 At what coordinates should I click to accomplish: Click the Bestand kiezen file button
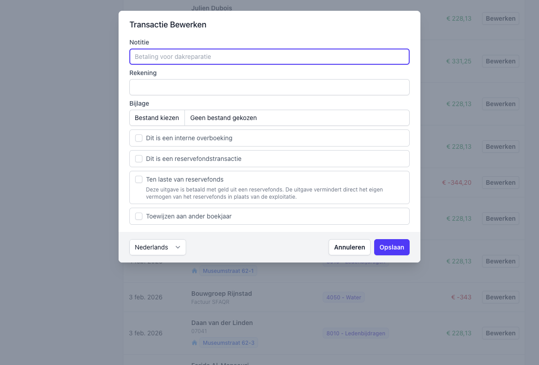[157, 118]
